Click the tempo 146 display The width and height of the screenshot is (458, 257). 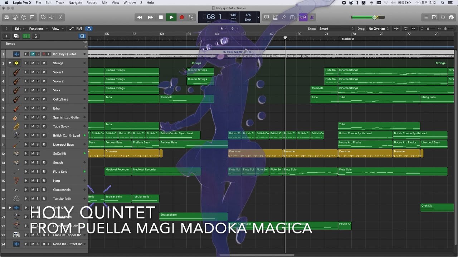click(x=233, y=15)
